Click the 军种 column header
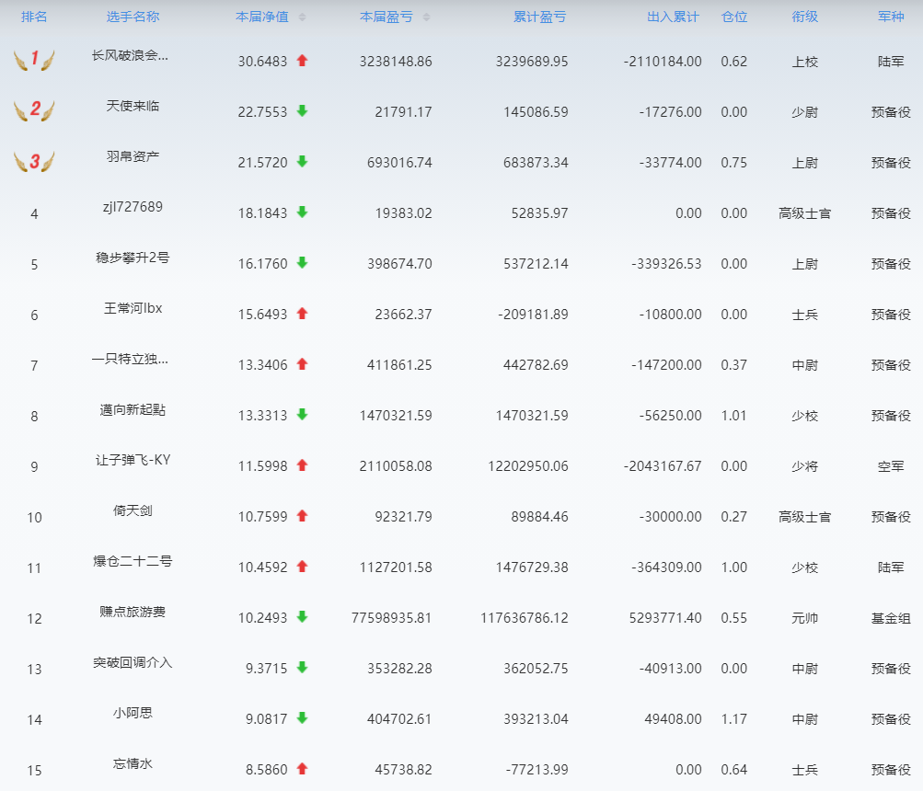Screen dimensions: 923x791 pyautogui.click(x=891, y=17)
